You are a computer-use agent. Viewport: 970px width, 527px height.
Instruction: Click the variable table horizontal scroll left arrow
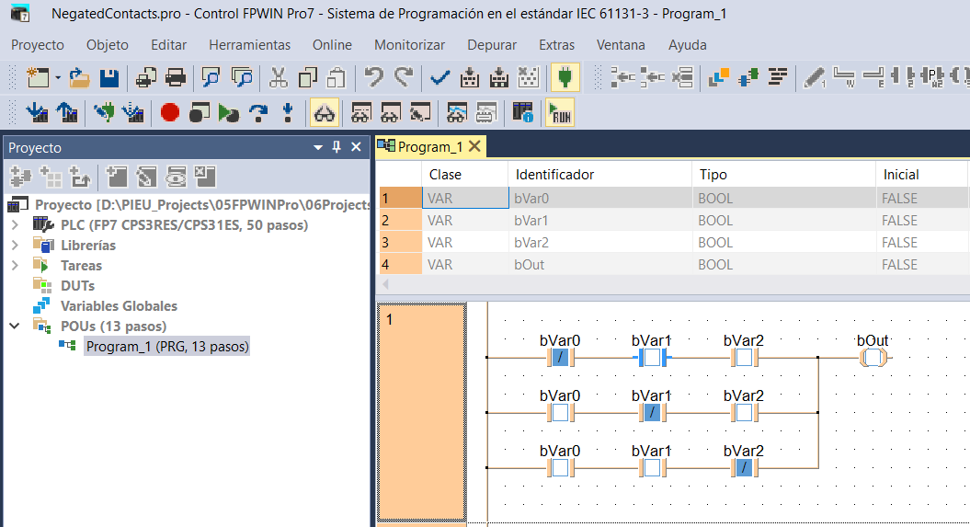385,284
